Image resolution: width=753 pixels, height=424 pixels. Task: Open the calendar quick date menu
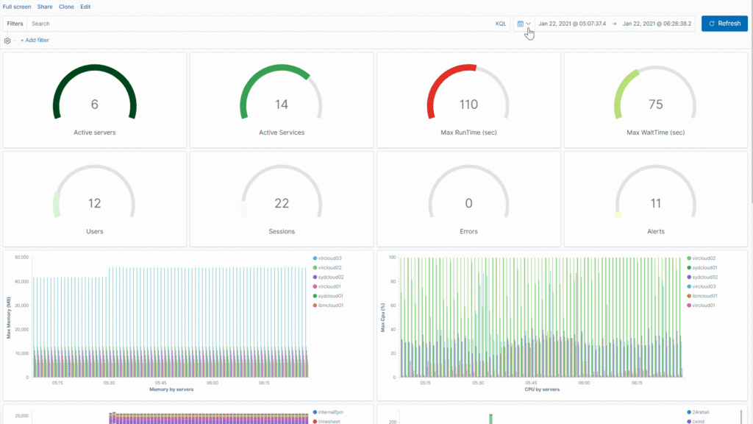(524, 24)
